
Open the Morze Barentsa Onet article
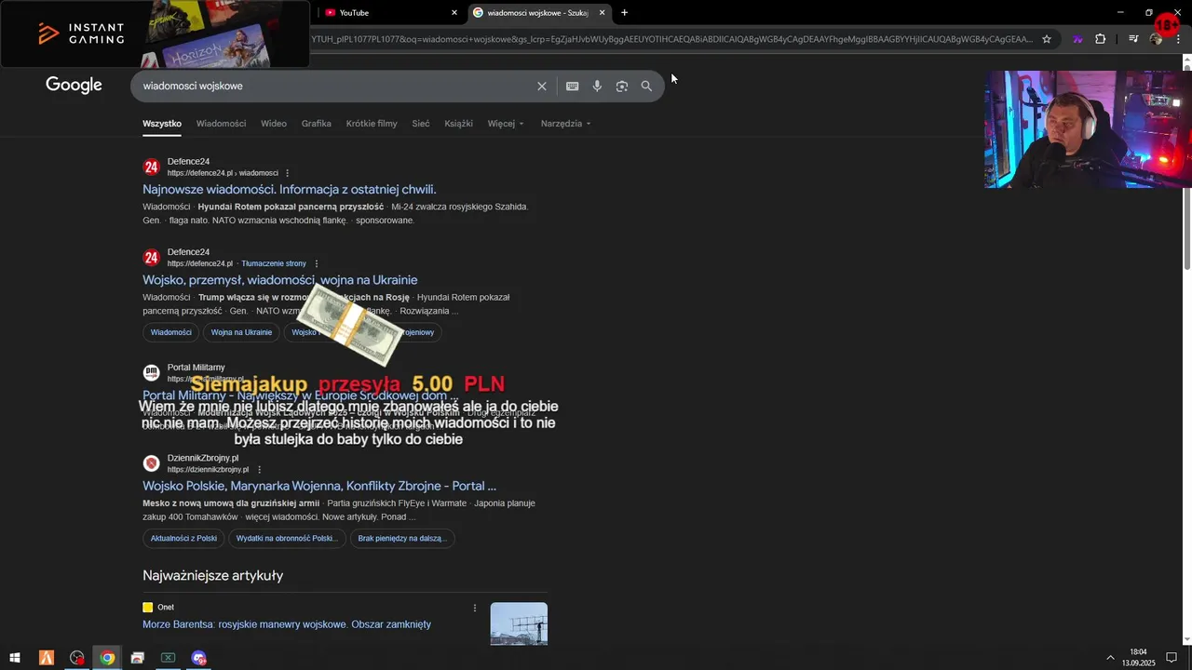(287, 624)
